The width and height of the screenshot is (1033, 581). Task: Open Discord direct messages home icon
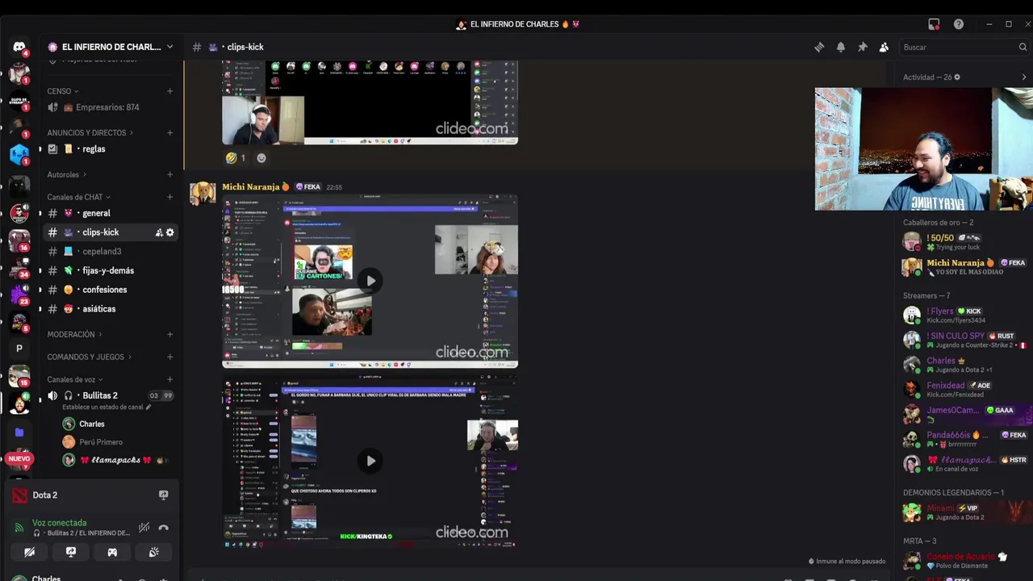coord(19,47)
